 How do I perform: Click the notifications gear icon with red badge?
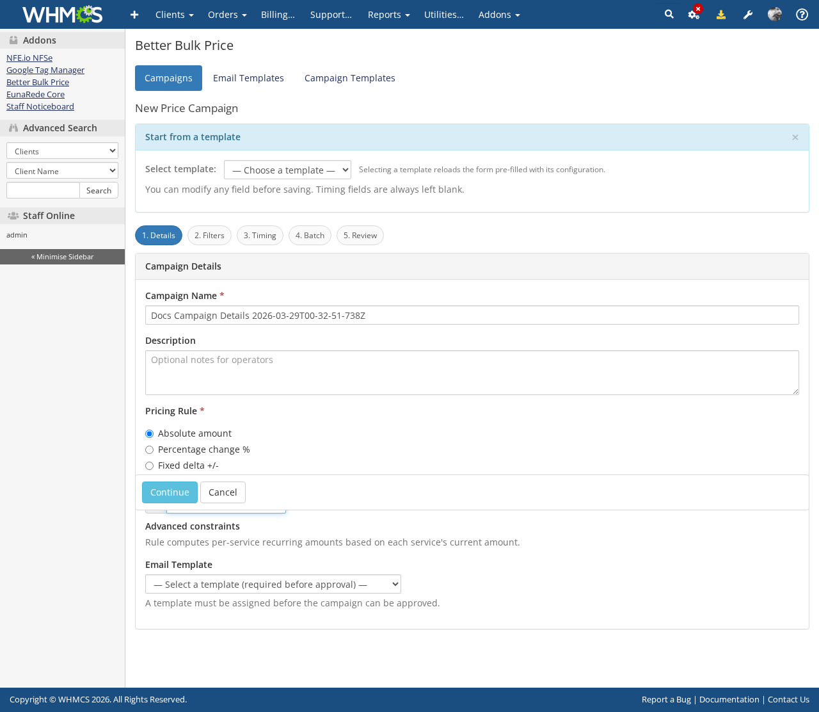(694, 13)
